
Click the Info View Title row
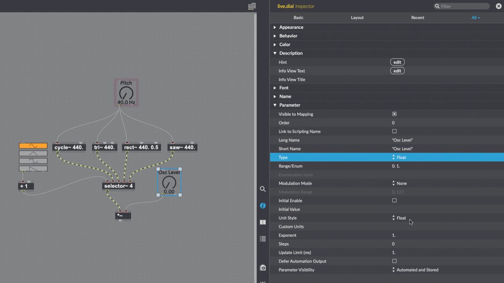click(x=386, y=80)
